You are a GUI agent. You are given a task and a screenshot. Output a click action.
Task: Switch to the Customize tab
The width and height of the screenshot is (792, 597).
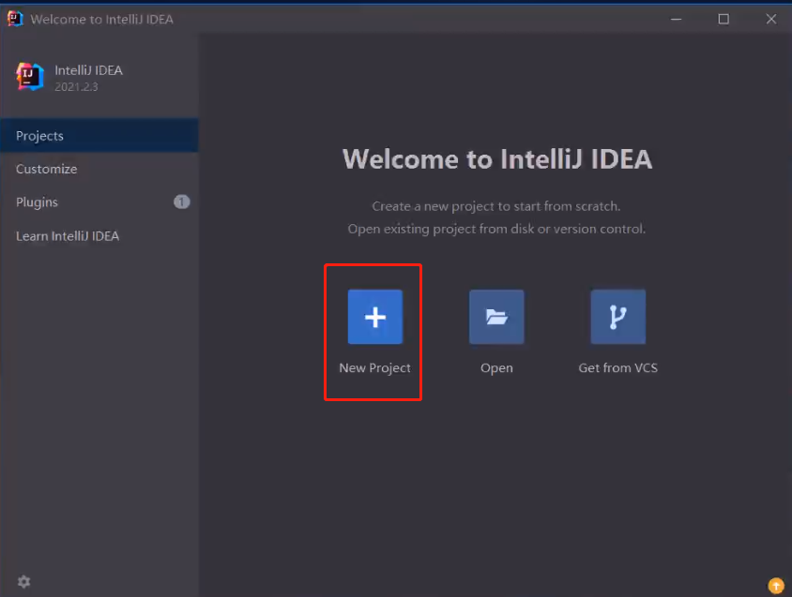tap(99, 169)
